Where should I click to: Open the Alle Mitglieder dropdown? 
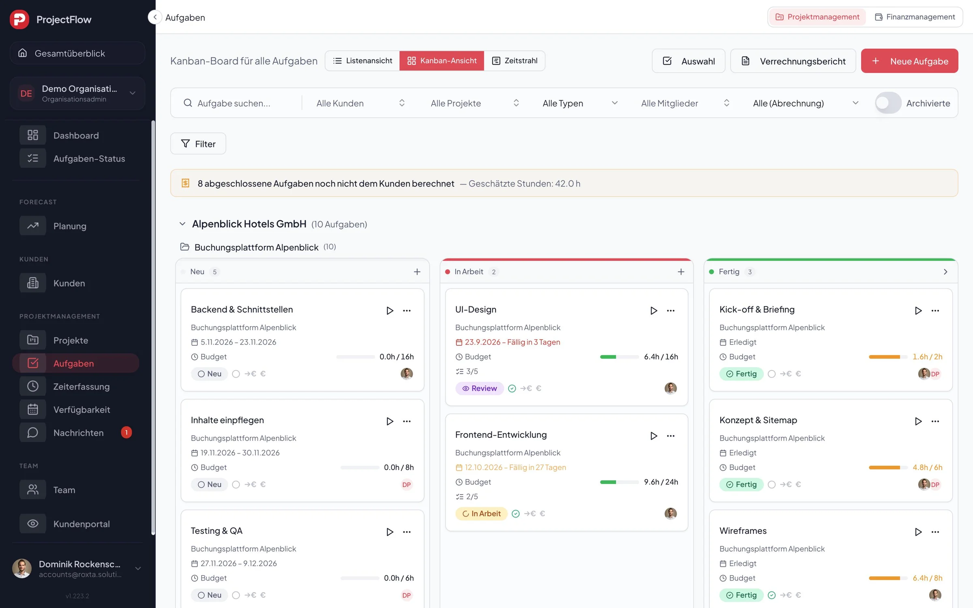click(685, 103)
